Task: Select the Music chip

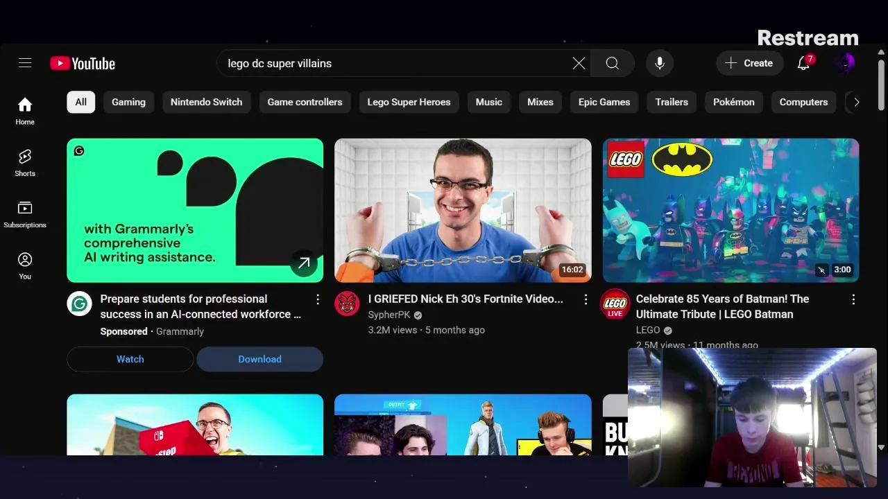Action: coord(489,102)
